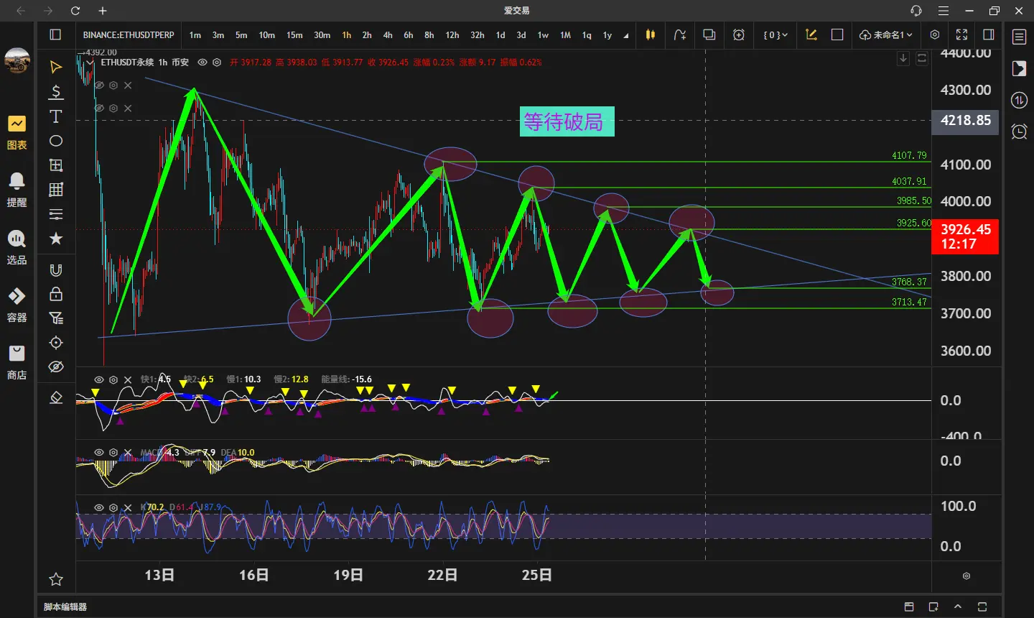Open the 未命名1 cloud layout dropdown
The image size is (1034, 618).
click(886, 34)
